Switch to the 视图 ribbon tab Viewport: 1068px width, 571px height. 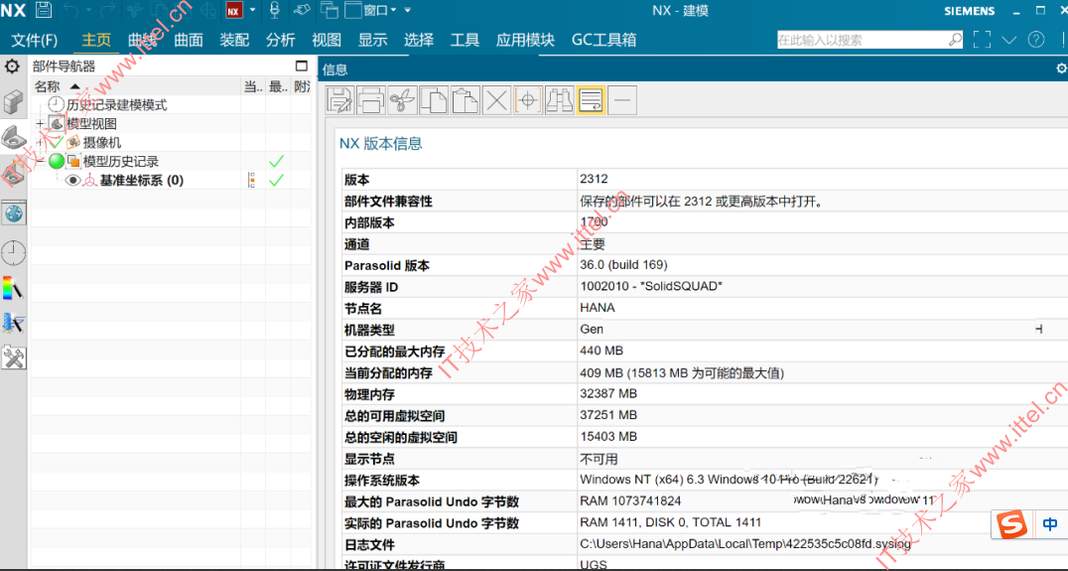point(327,40)
